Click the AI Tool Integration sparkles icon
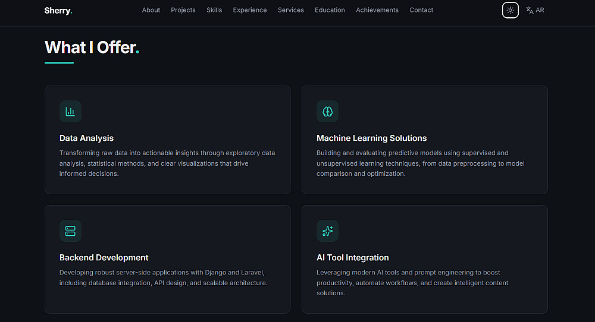 coord(327,231)
